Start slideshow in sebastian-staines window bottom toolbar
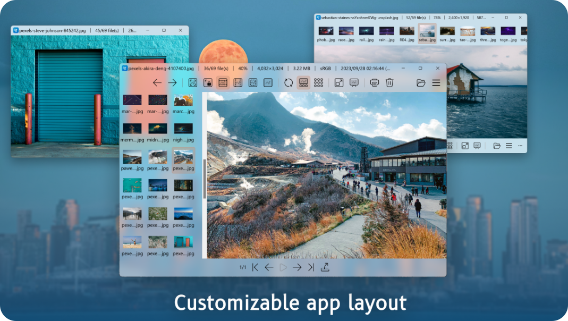The height and width of the screenshot is (321, 568). [477, 146]
